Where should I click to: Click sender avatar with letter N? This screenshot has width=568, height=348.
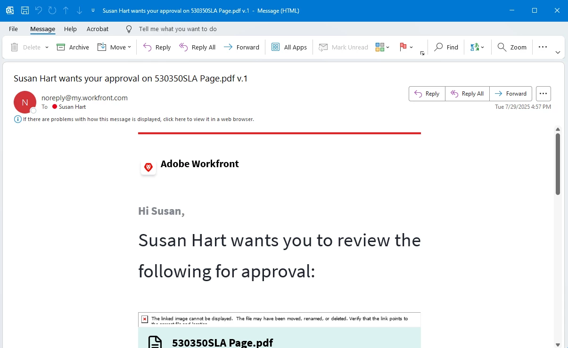coord(25,102)
